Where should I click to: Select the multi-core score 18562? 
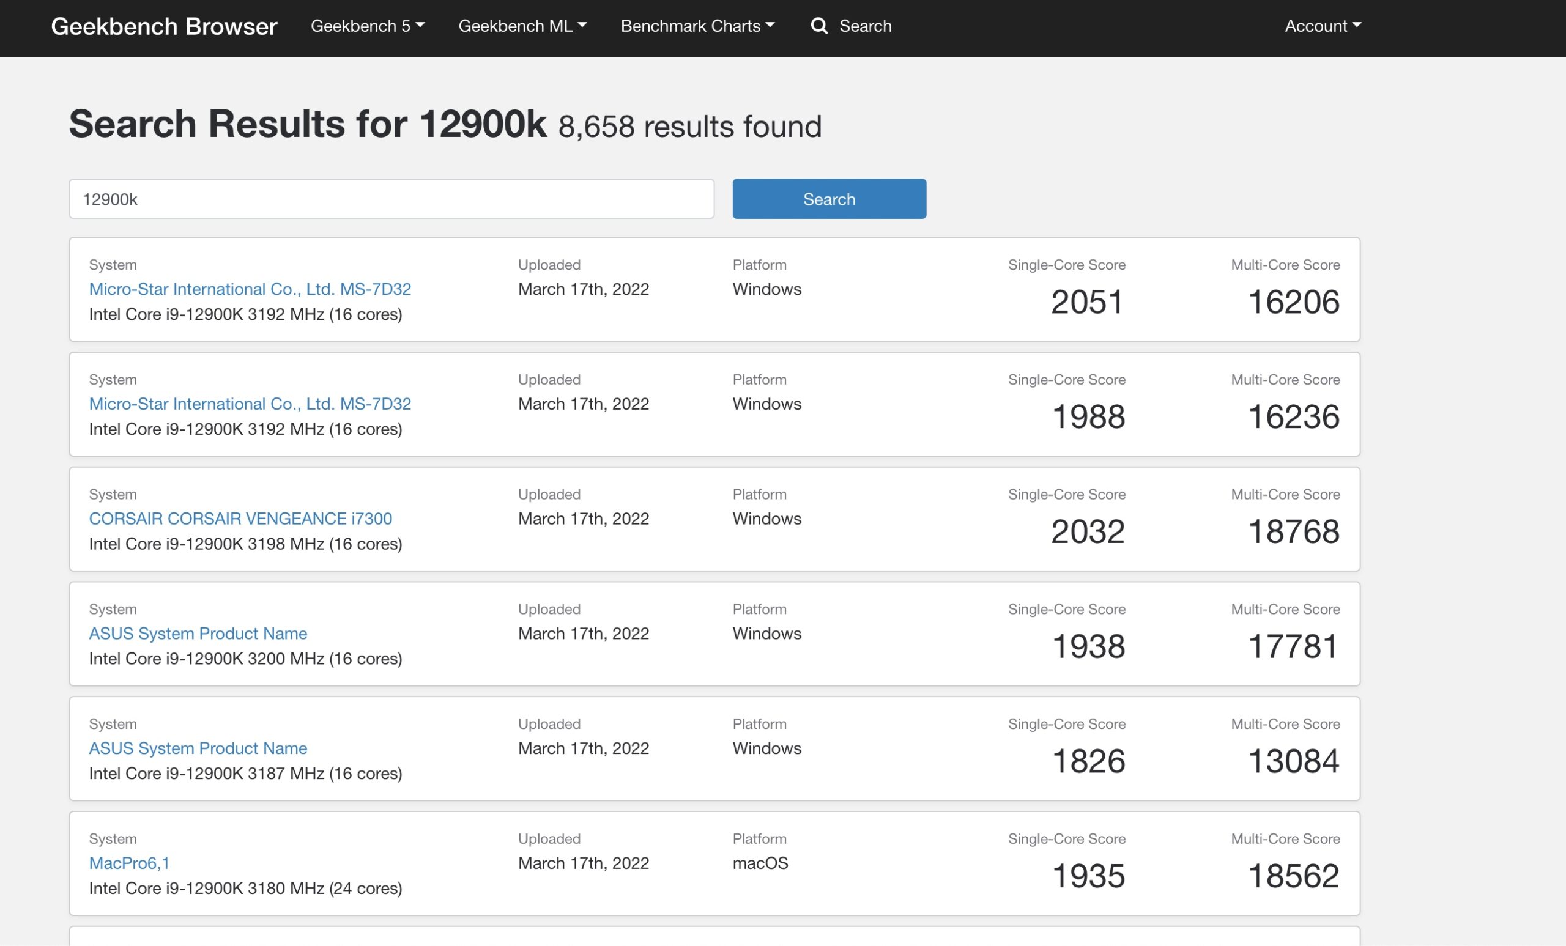click(x=1293, y=876)
